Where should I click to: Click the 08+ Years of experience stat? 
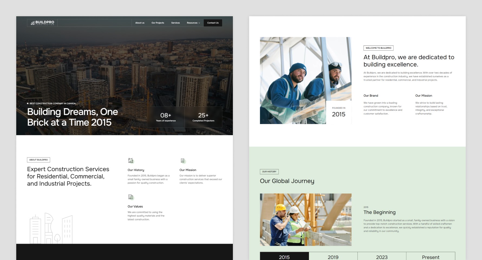[x=166, y=117]
